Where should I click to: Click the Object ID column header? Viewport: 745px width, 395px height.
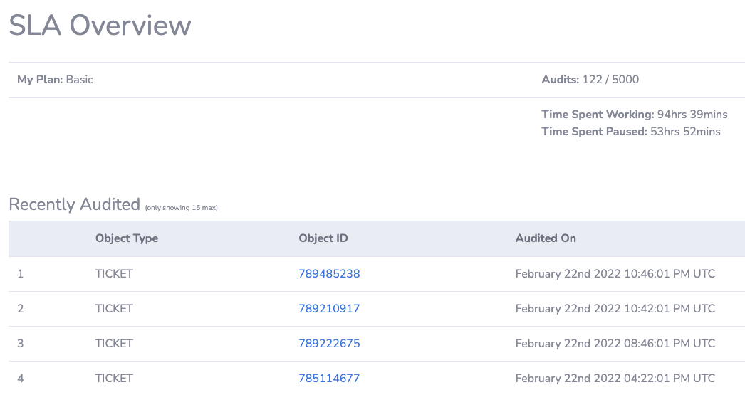point(323,238)
